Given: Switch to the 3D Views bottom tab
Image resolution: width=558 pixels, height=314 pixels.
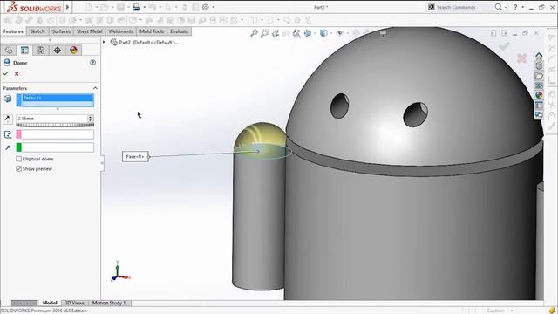Looking at the screenshot, I should pos(75,303).
